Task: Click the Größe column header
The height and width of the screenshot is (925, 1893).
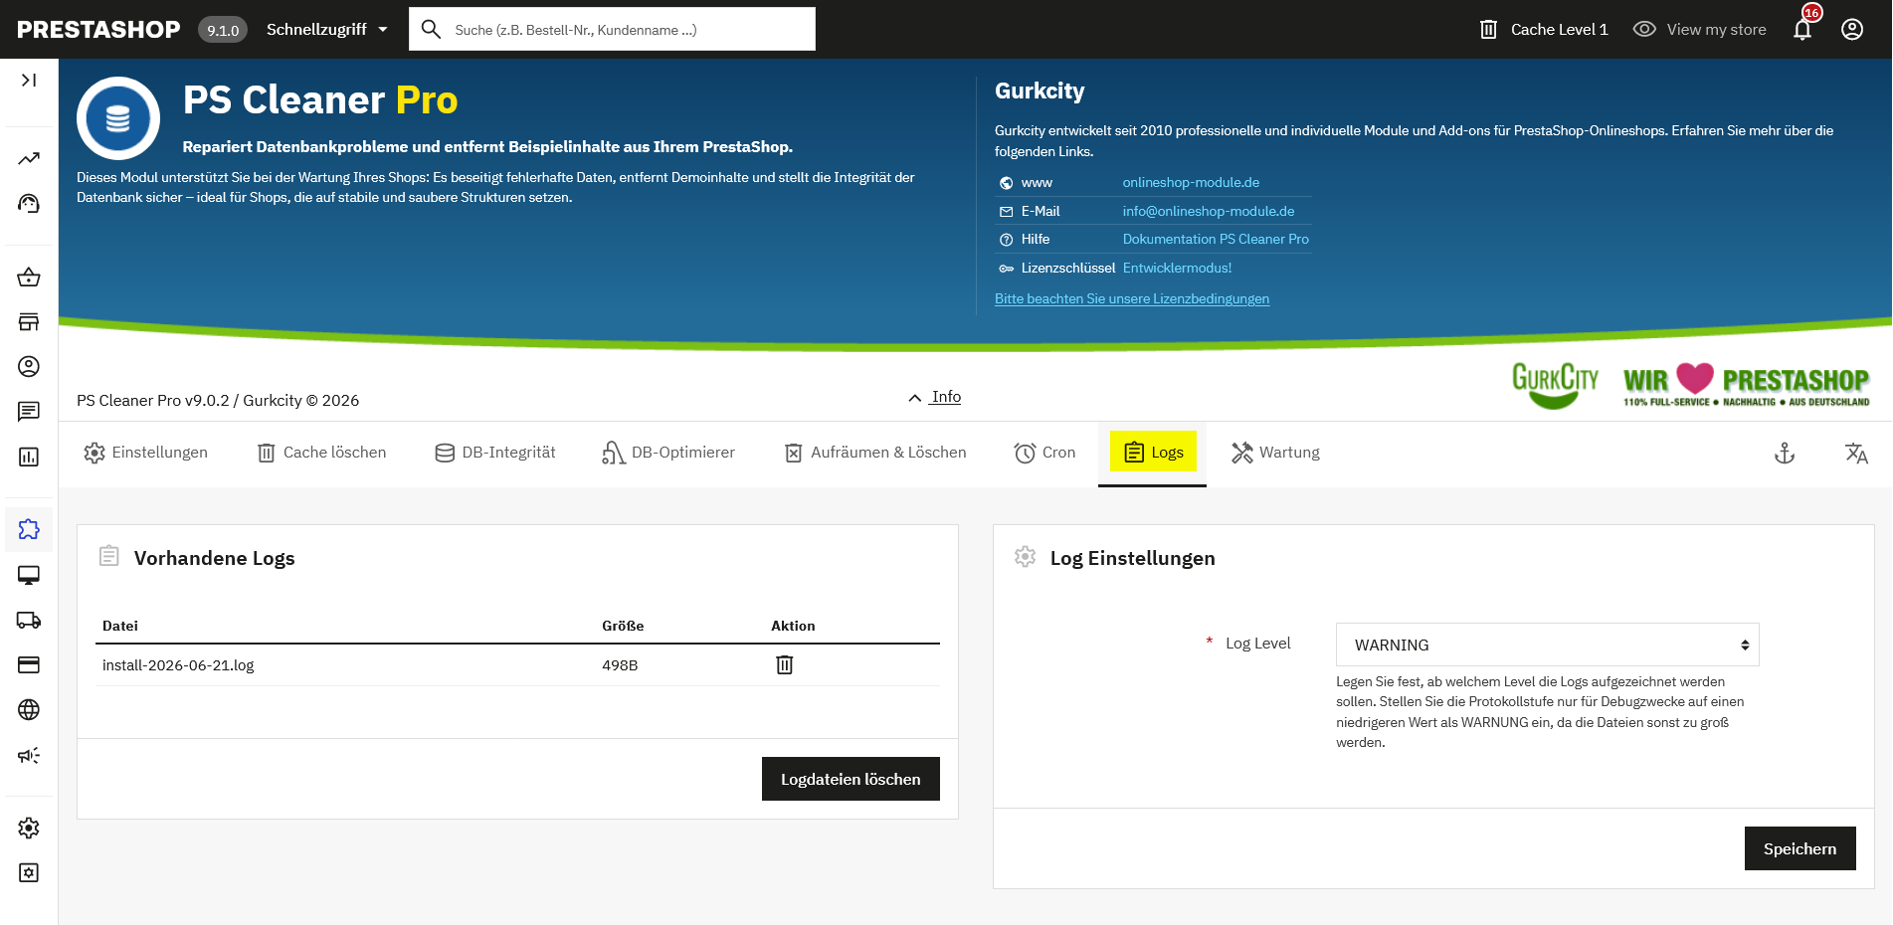Action: 623,626
